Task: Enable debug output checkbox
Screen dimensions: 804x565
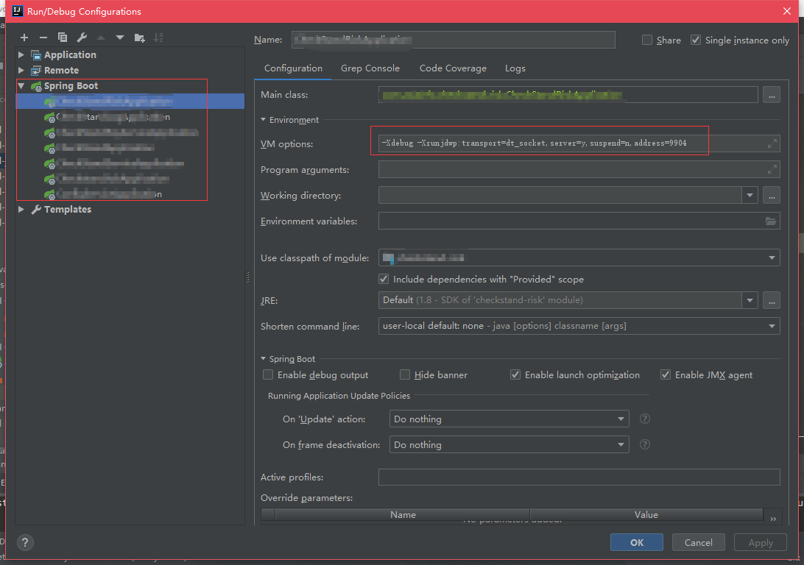Action: pos(268,375)
